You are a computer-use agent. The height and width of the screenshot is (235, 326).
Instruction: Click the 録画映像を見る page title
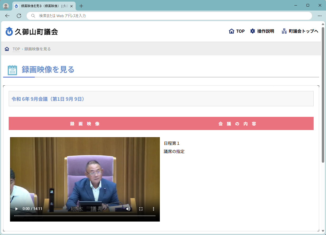tap(48, 69)
